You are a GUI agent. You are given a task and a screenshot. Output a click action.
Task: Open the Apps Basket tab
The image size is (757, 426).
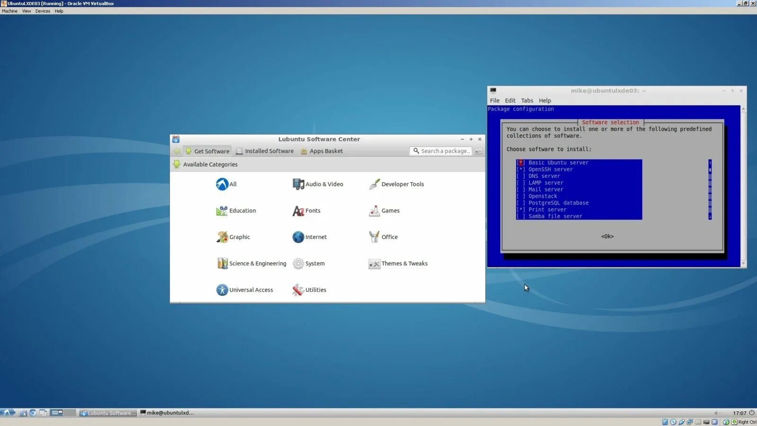322,151
